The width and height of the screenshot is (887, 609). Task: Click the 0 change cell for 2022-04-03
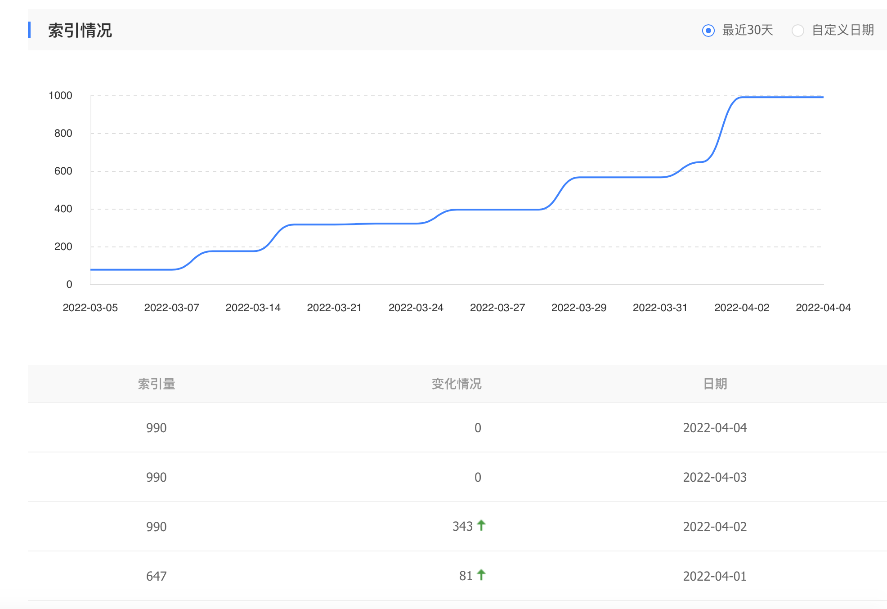[x=478, y=477]
